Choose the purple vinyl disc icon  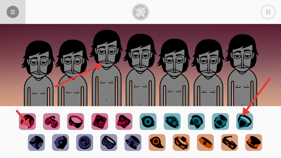pos(85,142)
